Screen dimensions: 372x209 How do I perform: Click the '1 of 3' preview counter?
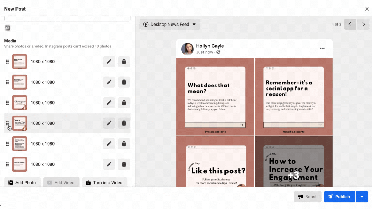(x=336, y=24)
